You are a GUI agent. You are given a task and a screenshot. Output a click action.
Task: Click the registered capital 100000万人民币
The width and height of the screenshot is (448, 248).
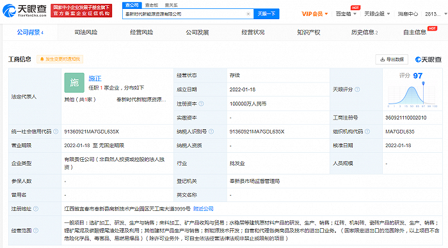coord(248,104)
